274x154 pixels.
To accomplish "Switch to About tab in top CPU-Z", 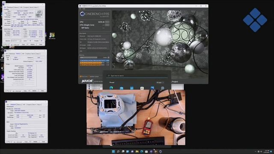I will [36, 8].
